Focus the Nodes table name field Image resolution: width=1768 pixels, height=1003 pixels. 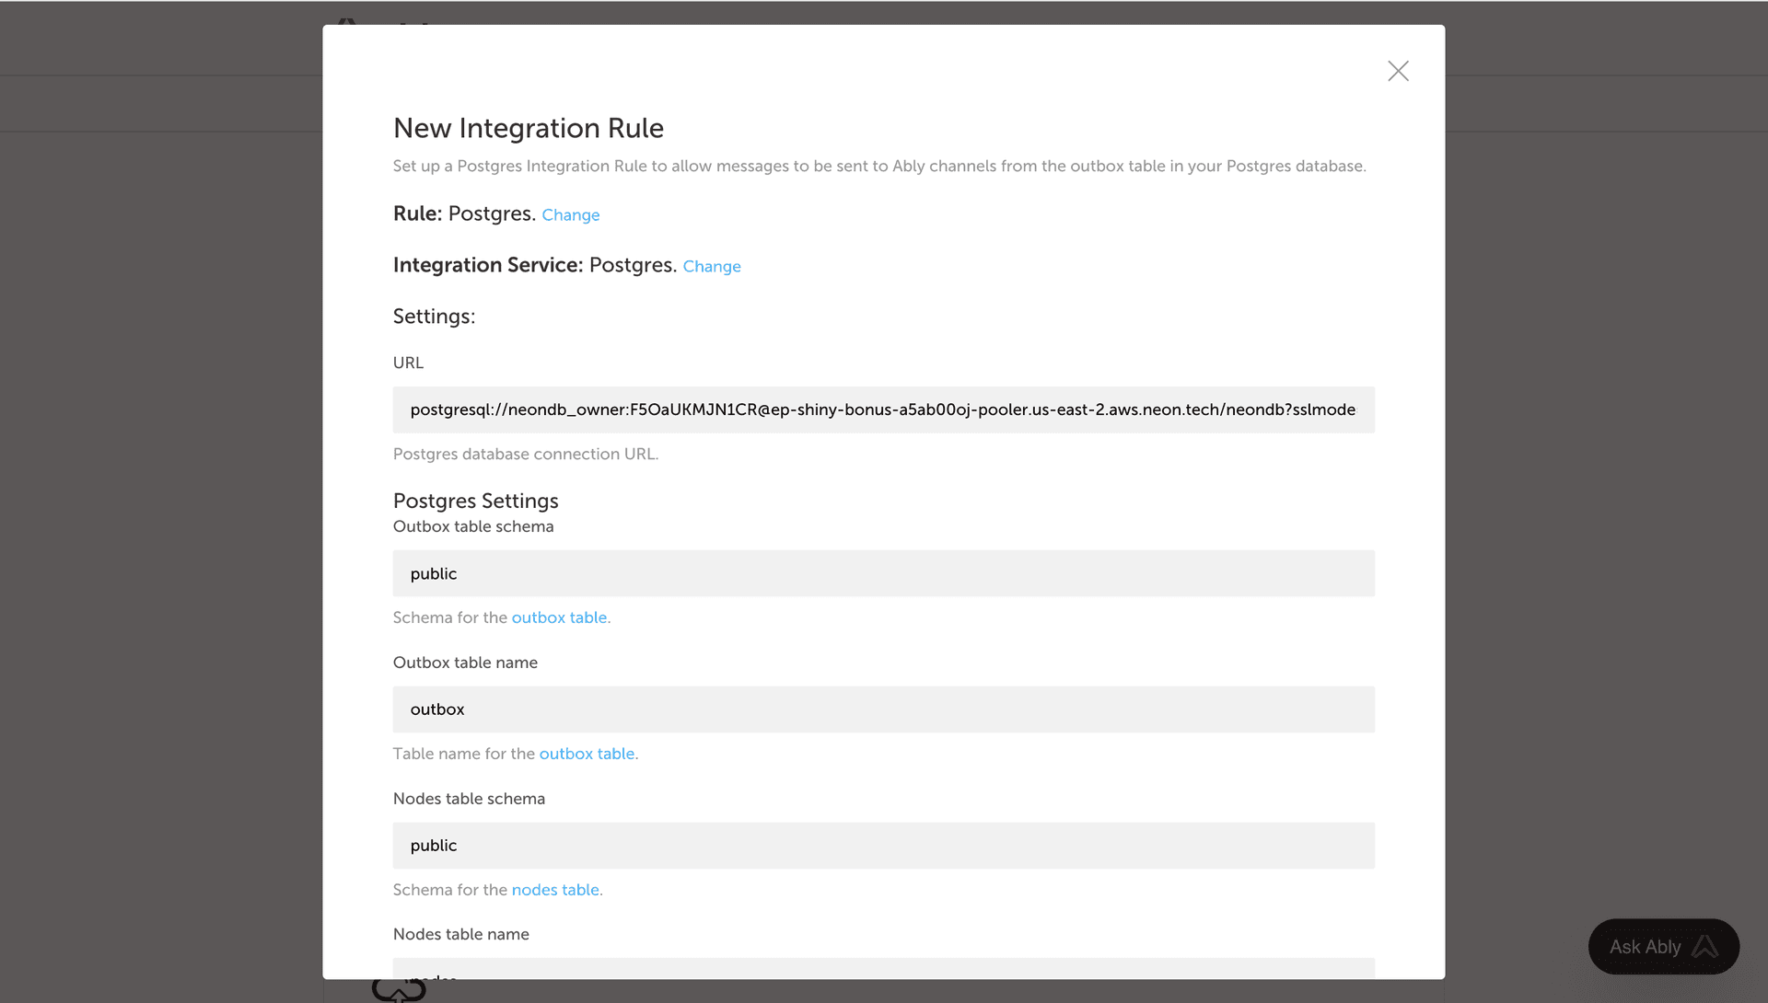883,968
